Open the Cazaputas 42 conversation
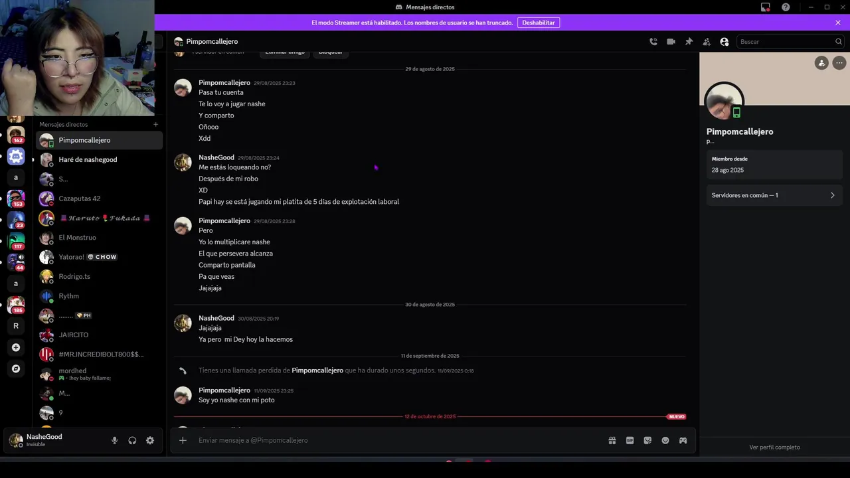The image size is (850, 478). coord(80,199)
